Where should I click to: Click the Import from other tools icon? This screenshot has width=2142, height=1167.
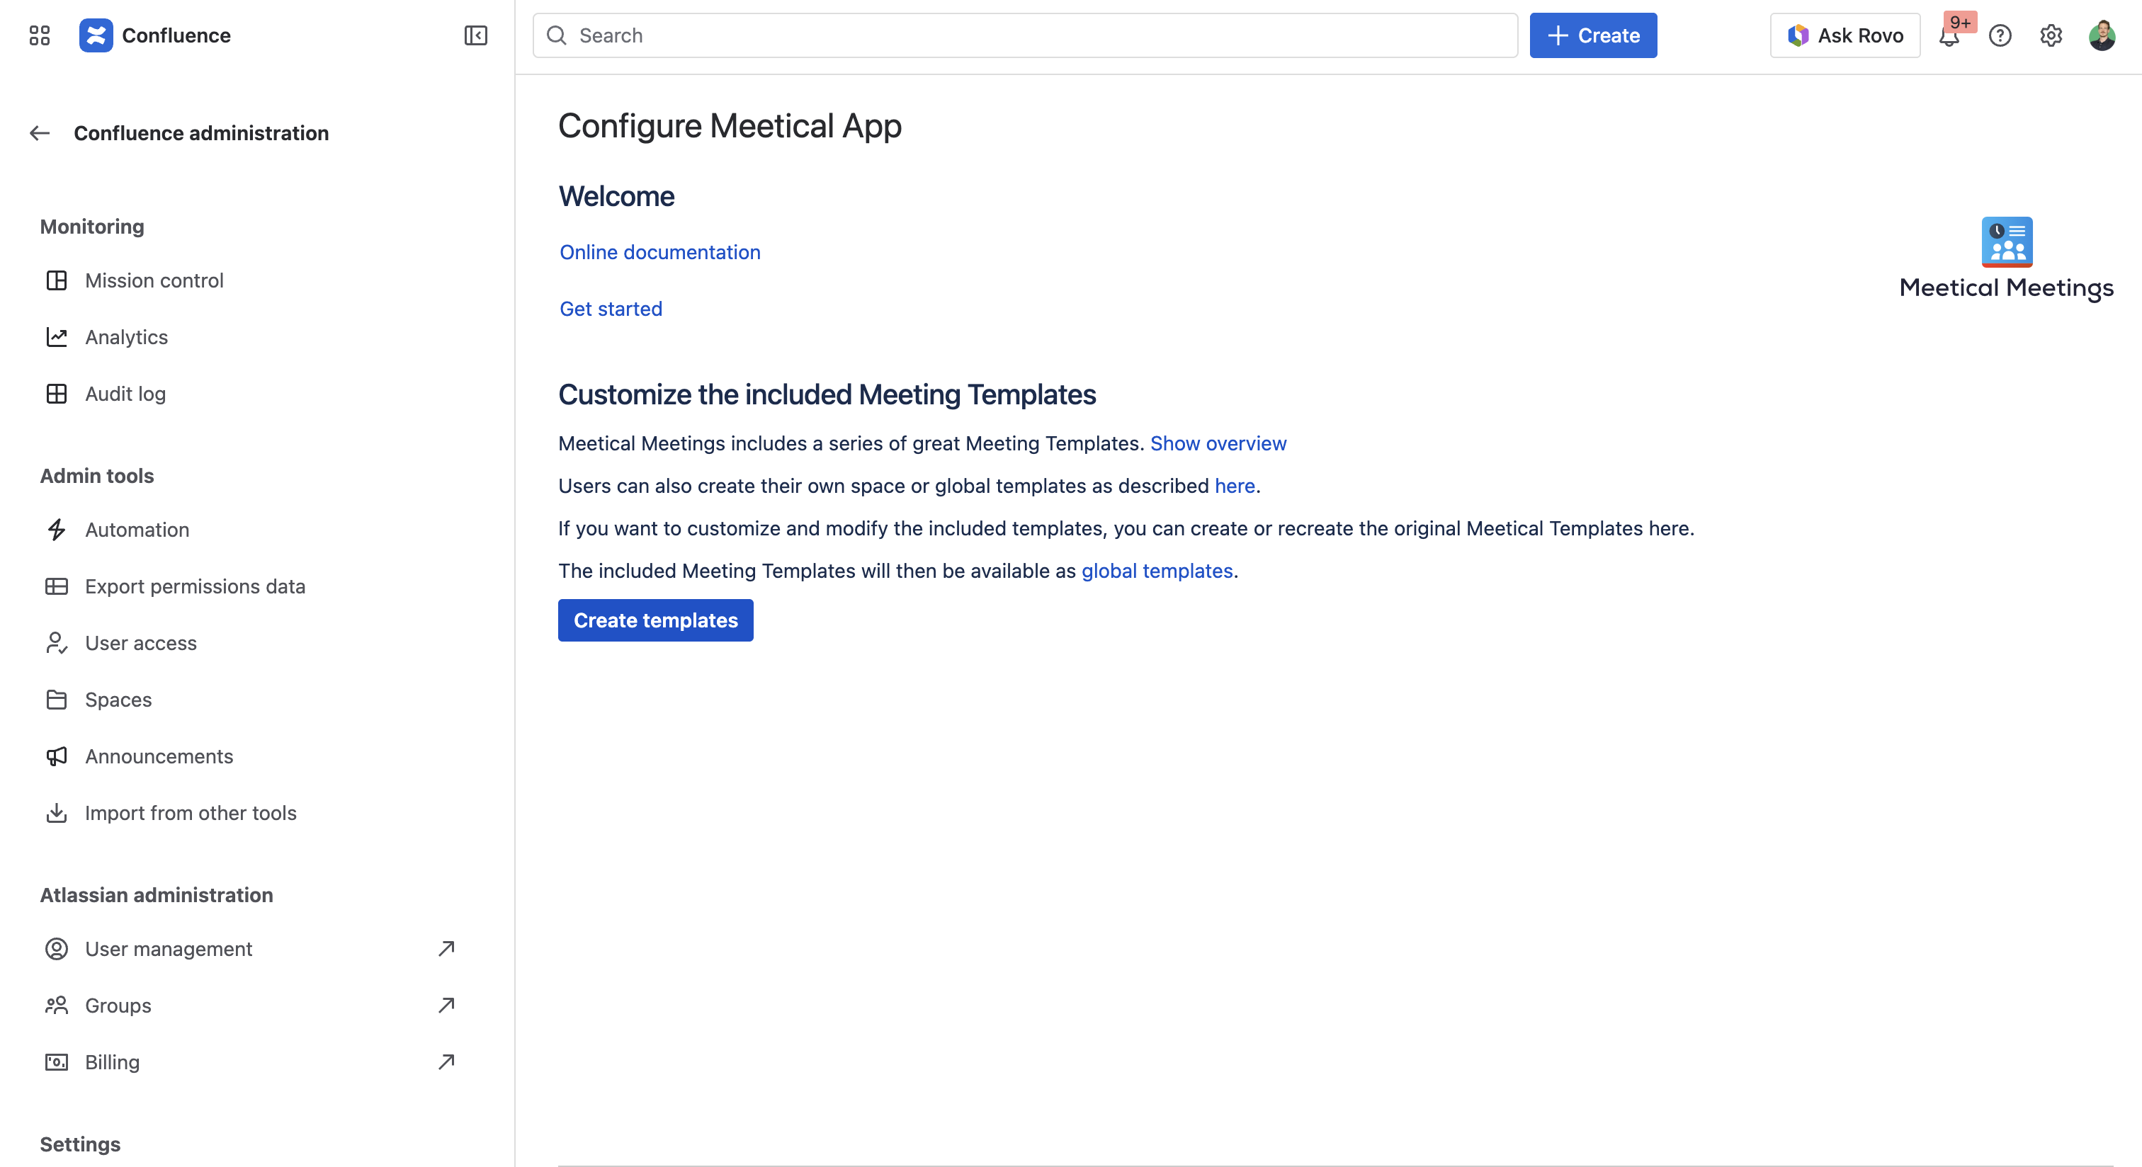tap(57, 812)
